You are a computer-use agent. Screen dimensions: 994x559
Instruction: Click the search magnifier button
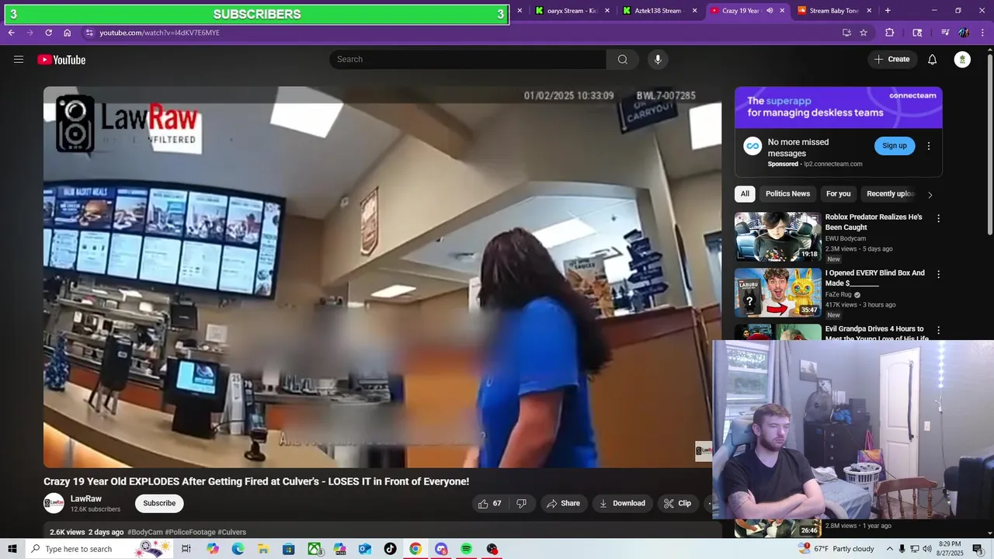tap(623, 60)
